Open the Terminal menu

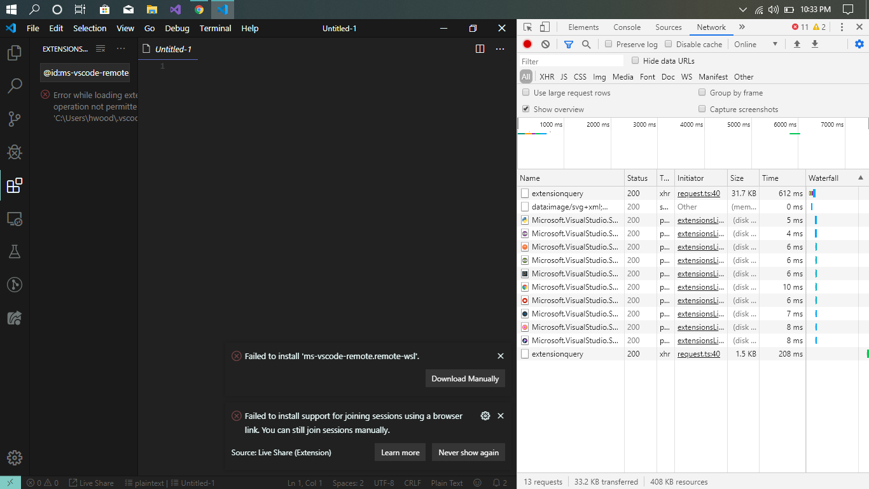[215, 28]
